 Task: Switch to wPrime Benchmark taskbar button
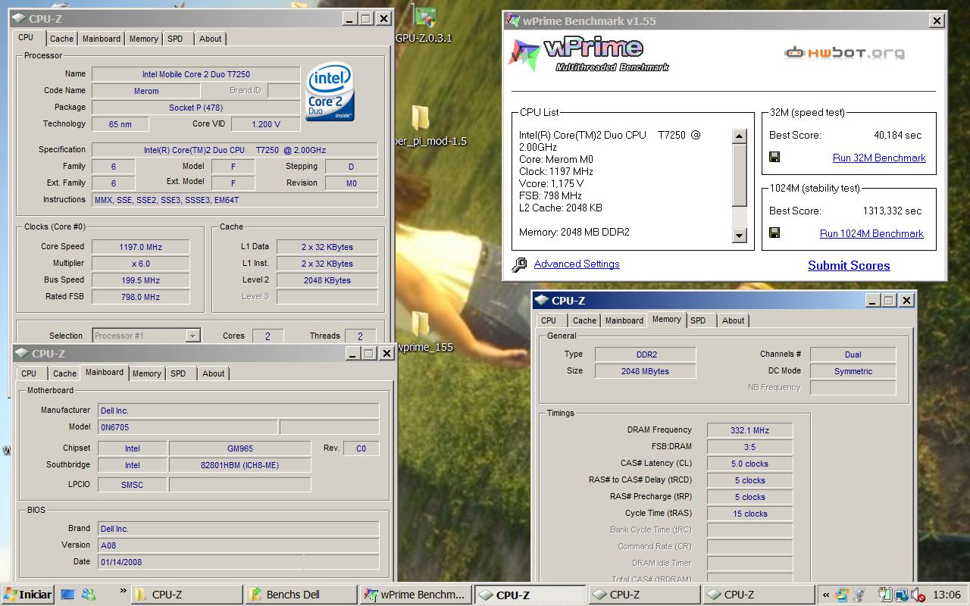(415, 595)
